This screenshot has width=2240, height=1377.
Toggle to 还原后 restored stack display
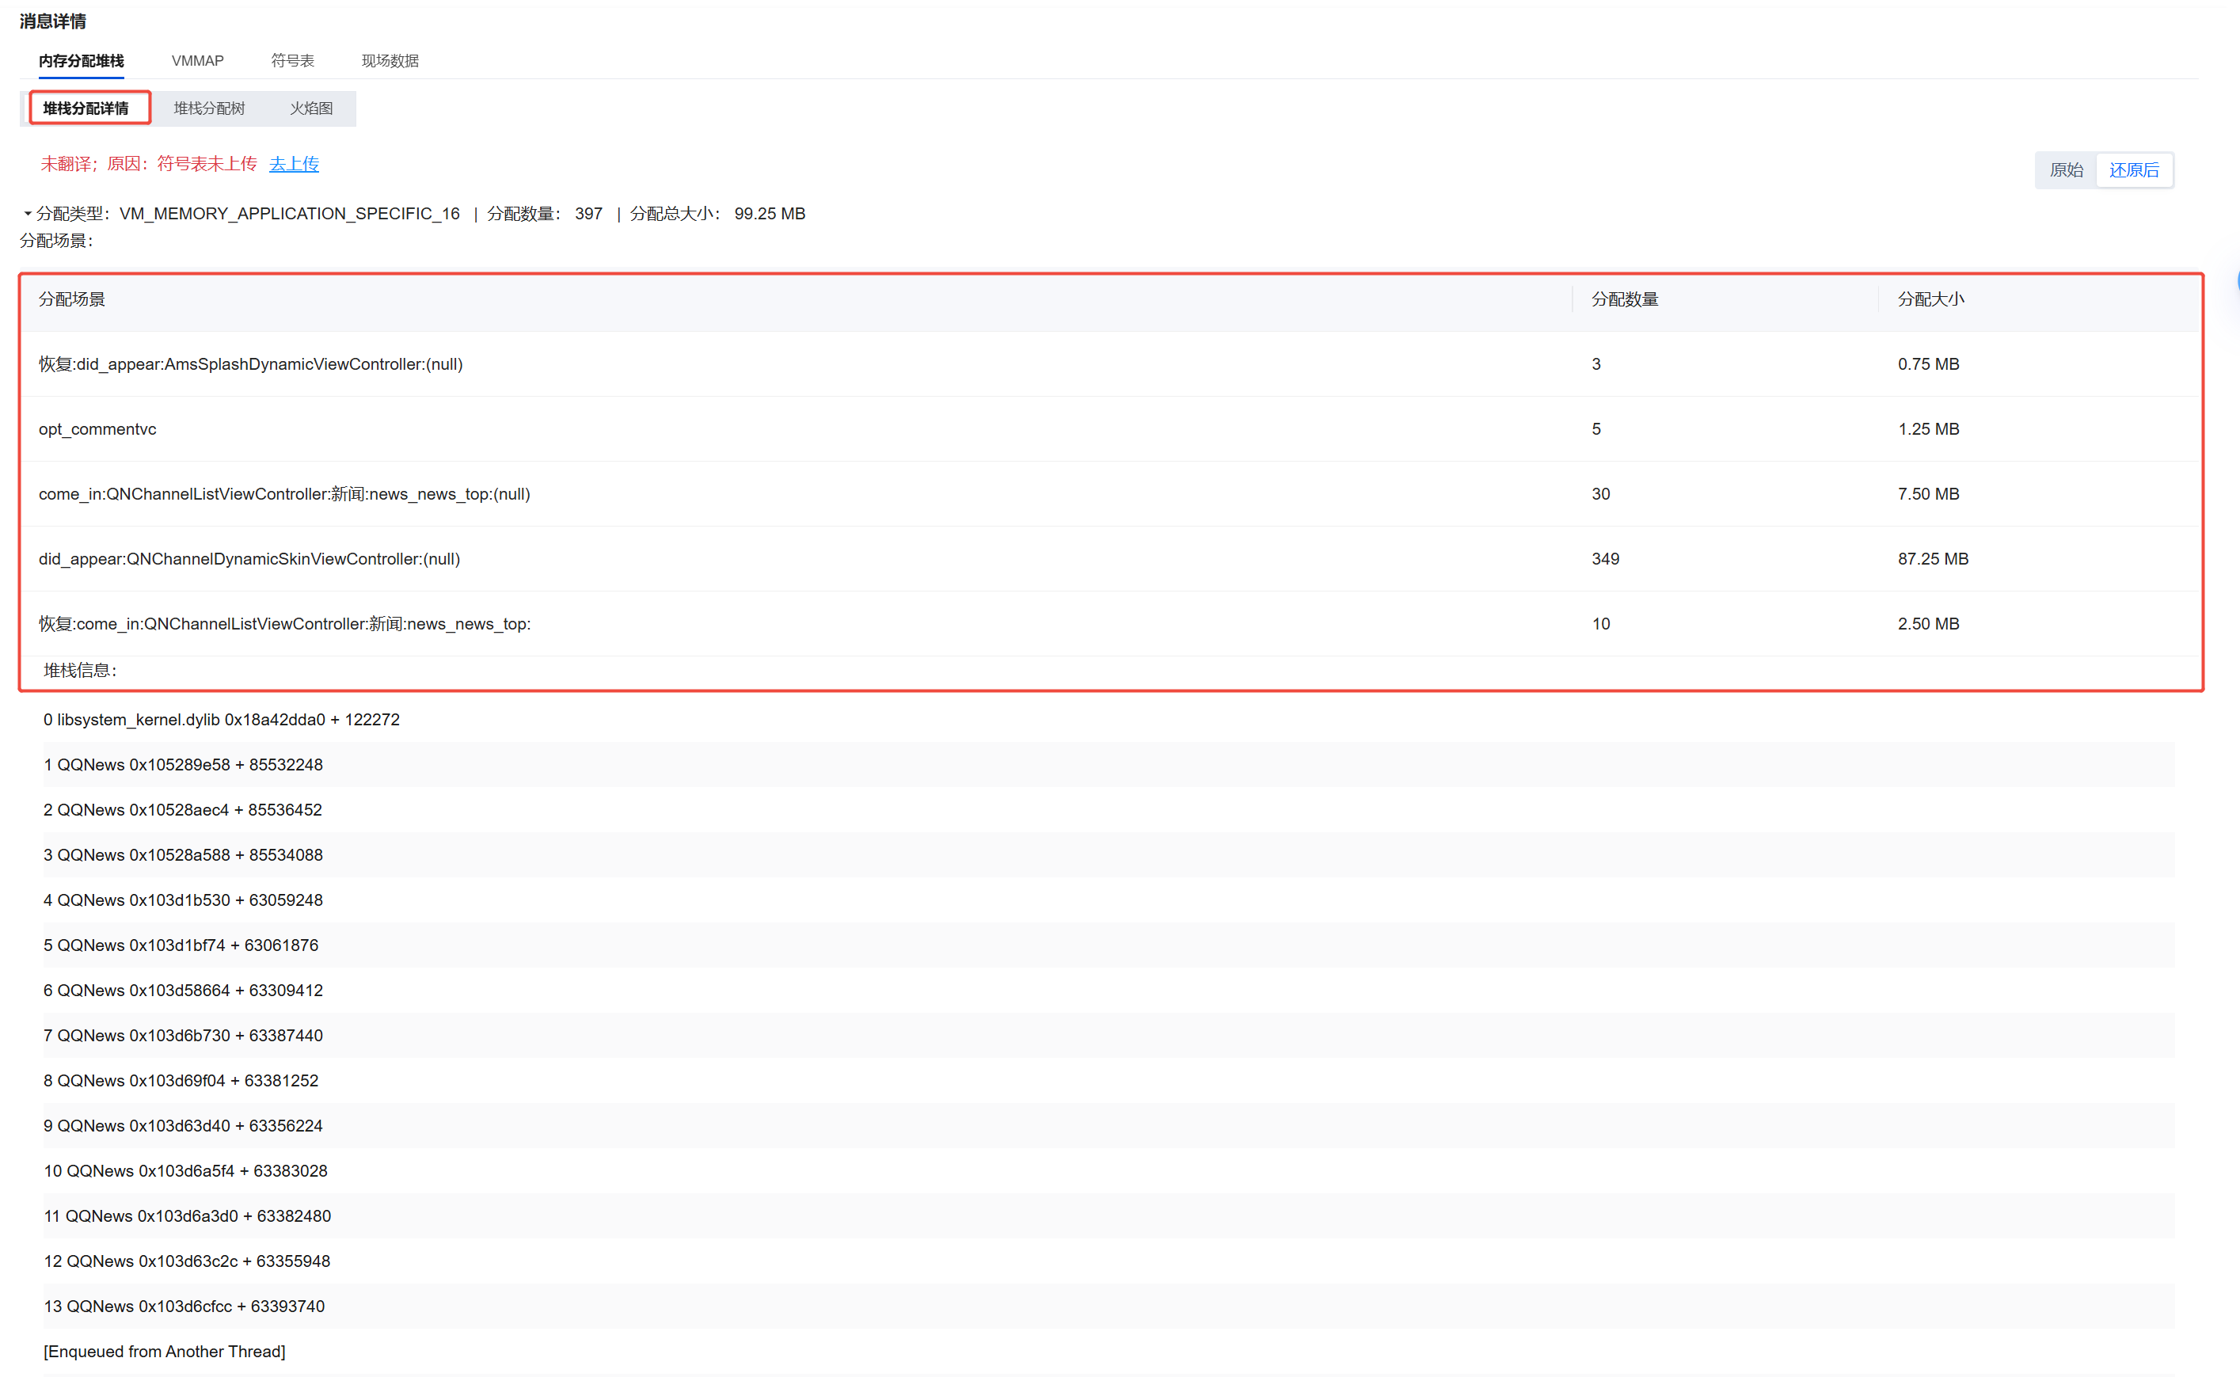pyautogui.click(x=2133, y=170)
